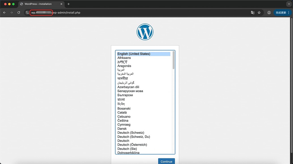The width and height of the screenshot is (293, 164).
Task: Expand the tab search dropdown arrow
Action: click(x=289, y=4)
